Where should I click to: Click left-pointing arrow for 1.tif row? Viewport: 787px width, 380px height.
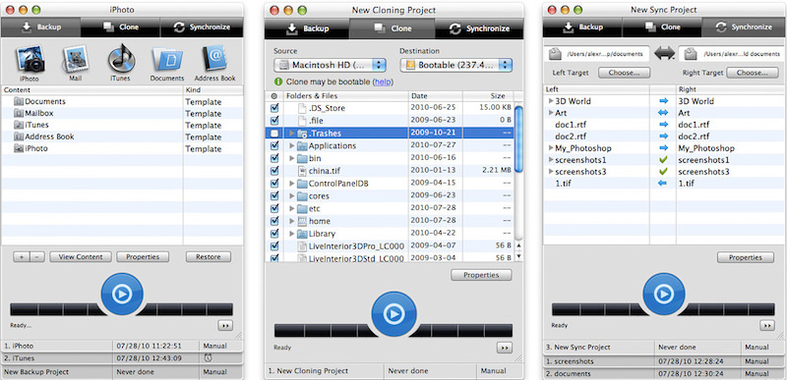663,184
